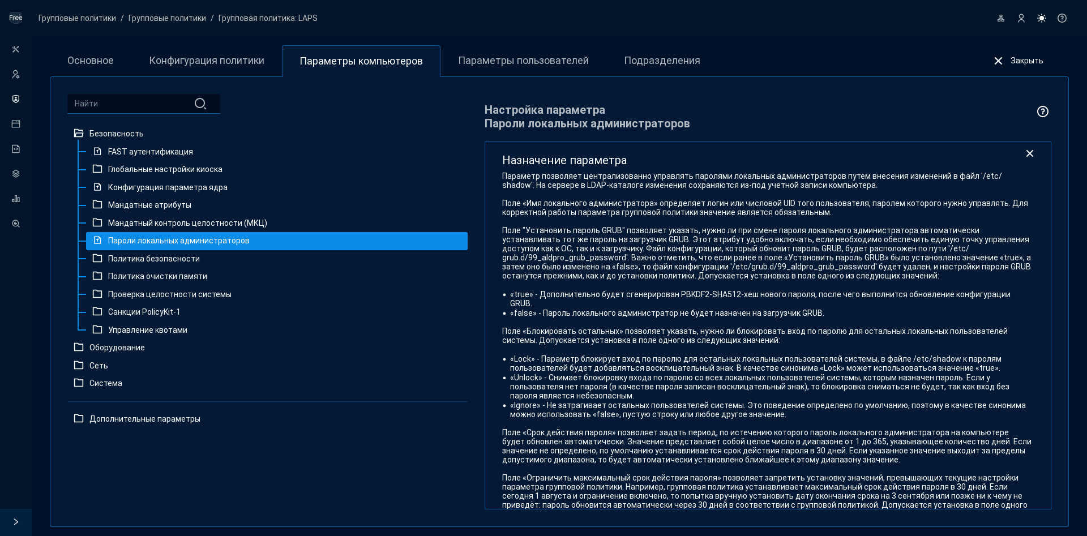Switch to the Конфигурация политики tab

[207, 61]
